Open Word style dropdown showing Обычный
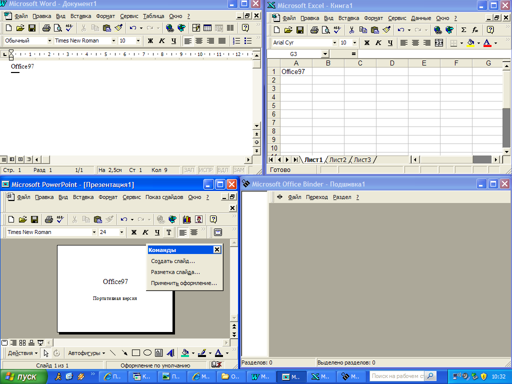The width and height of the screenshot is (512, 384). pyautogui.click(x=49, y=41)
